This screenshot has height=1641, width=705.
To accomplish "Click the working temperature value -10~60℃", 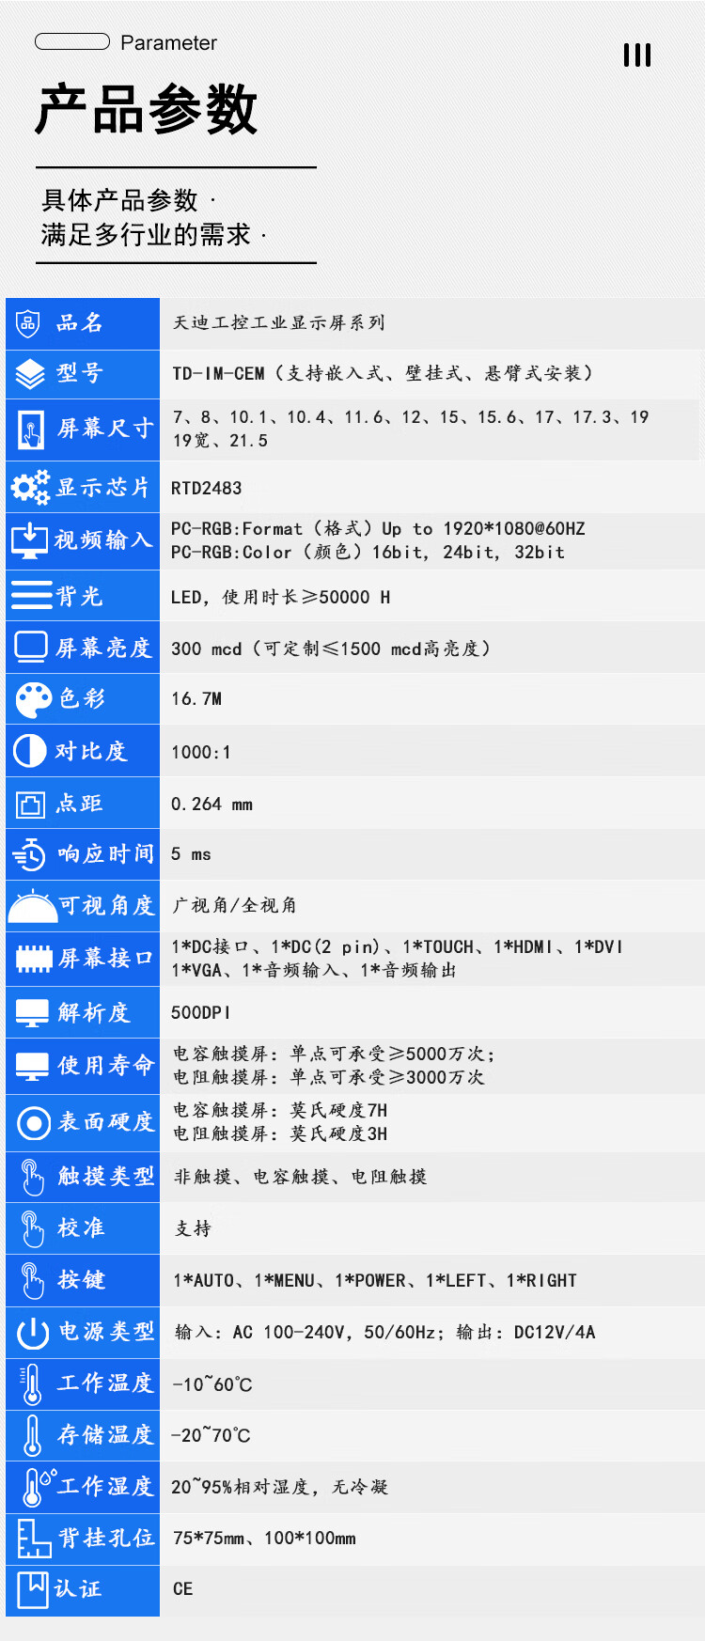I will 211,1384.
